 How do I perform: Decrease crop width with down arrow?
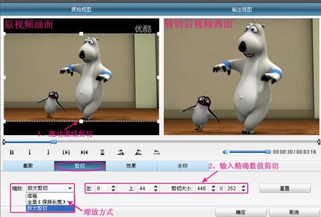pyautogui.click(x=213, y=190)
